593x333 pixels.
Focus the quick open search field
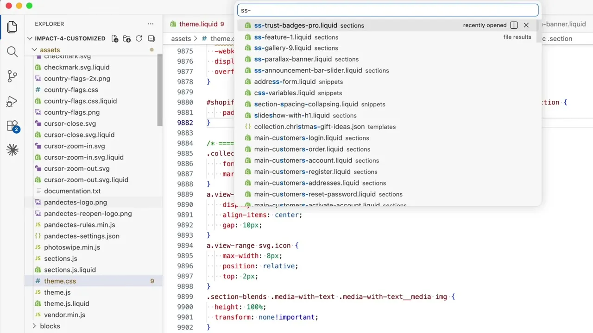(388, 10)
